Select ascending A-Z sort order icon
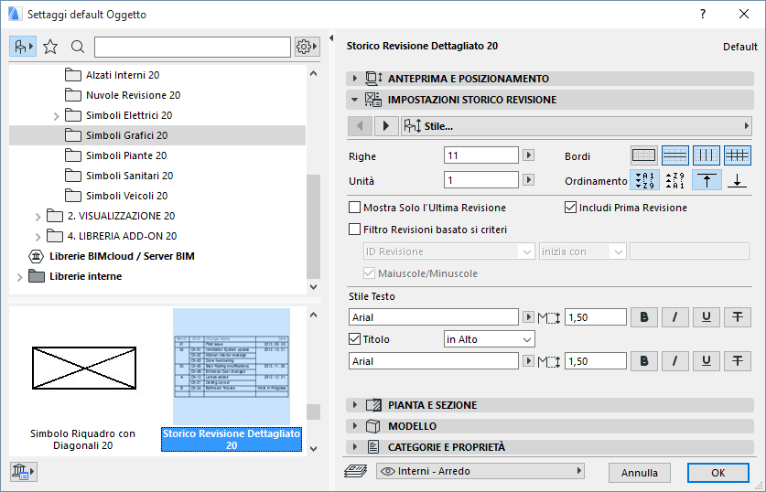 [646, 180]
